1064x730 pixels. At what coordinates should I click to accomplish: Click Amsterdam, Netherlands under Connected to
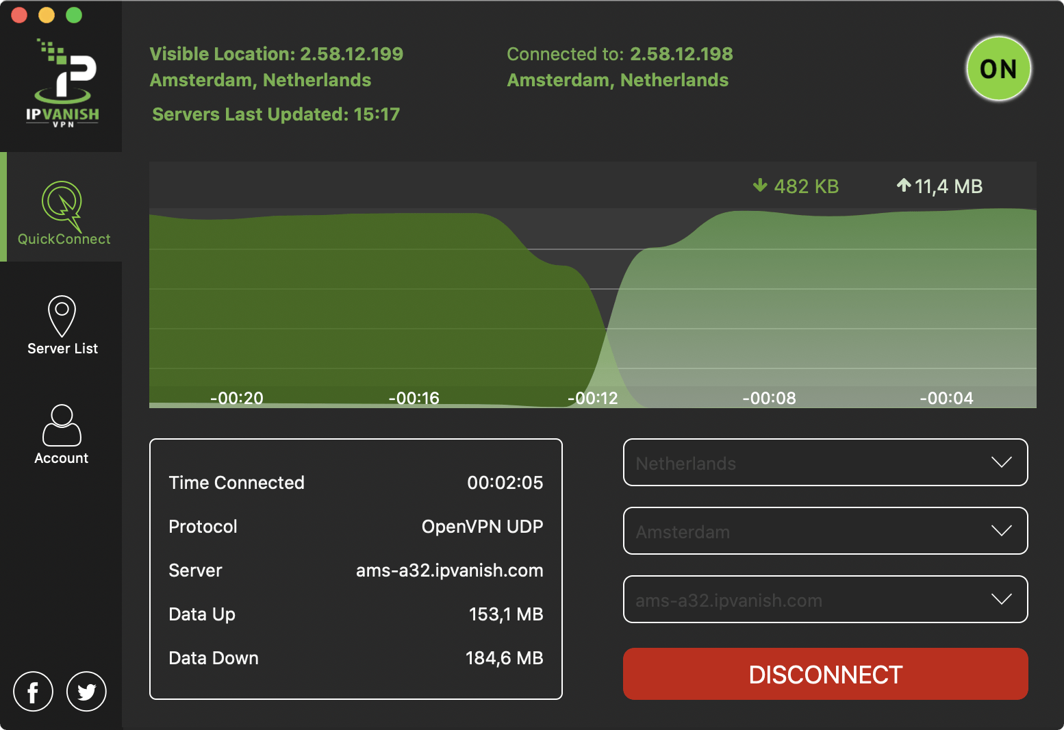pos(618,80)
